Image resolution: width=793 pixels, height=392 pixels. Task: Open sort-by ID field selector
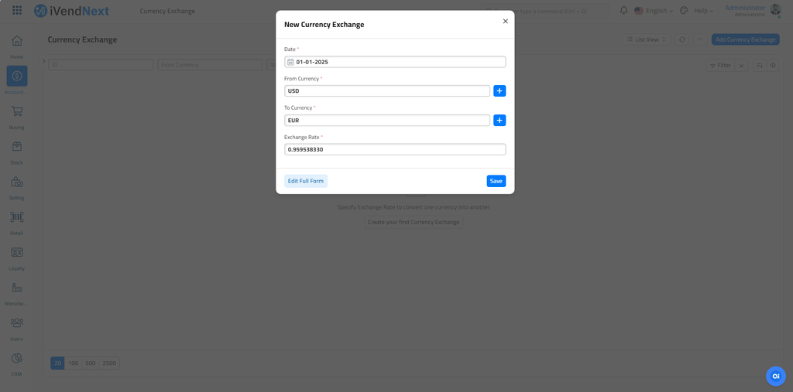(x=773, y=66)
